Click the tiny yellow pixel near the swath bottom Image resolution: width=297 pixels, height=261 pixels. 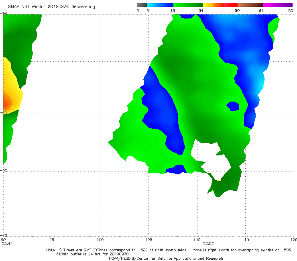pos(219,180)
